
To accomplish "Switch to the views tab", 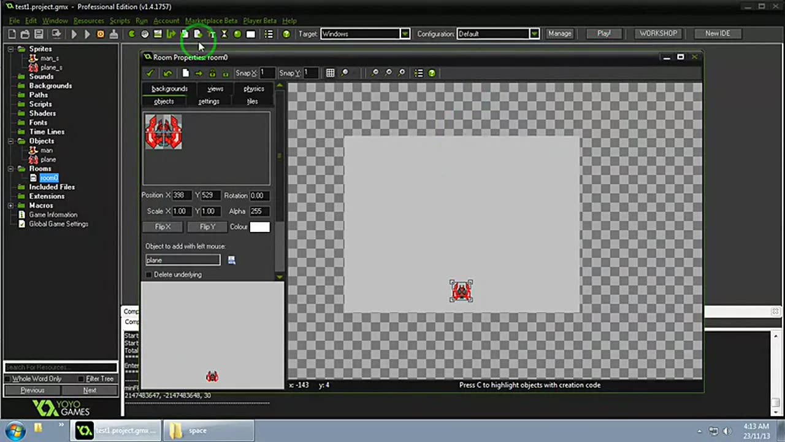I will click(x=215, y=89).
